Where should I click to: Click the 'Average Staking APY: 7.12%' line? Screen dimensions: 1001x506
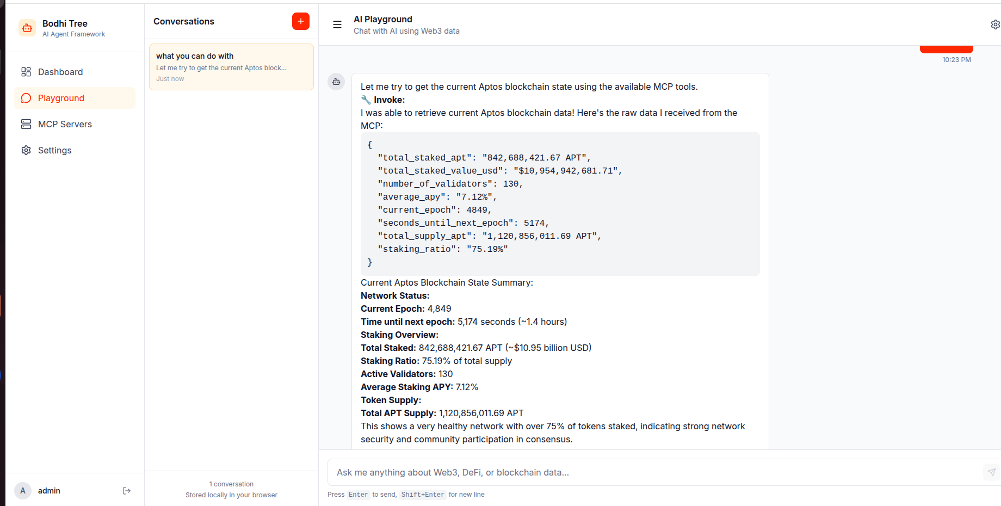click(419, 387)
